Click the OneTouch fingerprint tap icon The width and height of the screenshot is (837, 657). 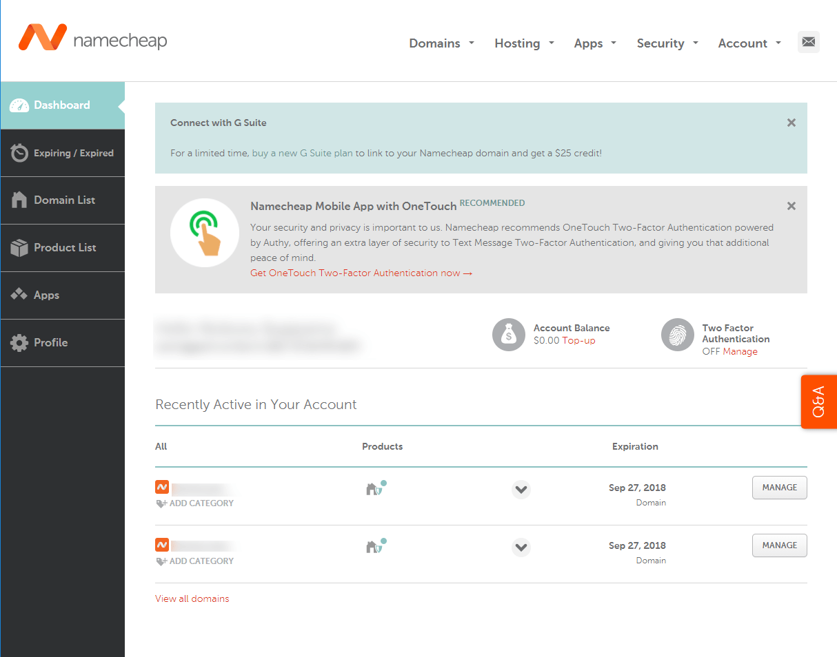204,233
